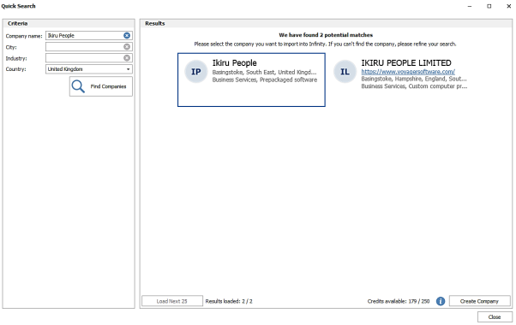Click the Credits available 179 / 250 text
This screenshot has height=325, width=516.
[x=399, y=301]
